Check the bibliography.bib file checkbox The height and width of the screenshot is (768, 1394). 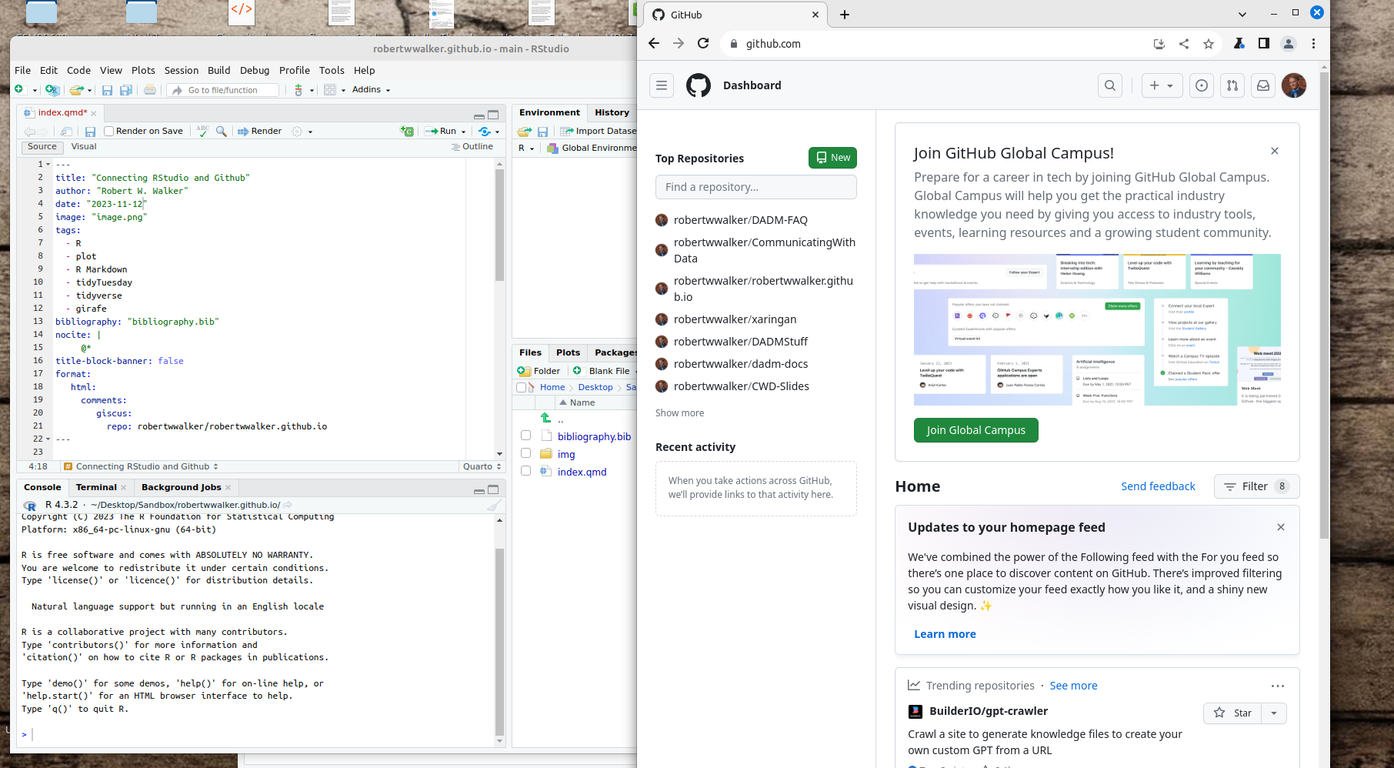tap(526, 436)
